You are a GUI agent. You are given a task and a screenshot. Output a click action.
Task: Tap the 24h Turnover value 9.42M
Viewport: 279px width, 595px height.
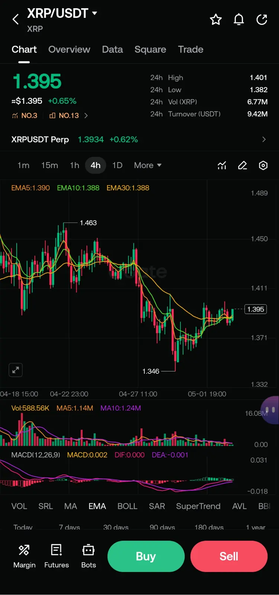257,114
